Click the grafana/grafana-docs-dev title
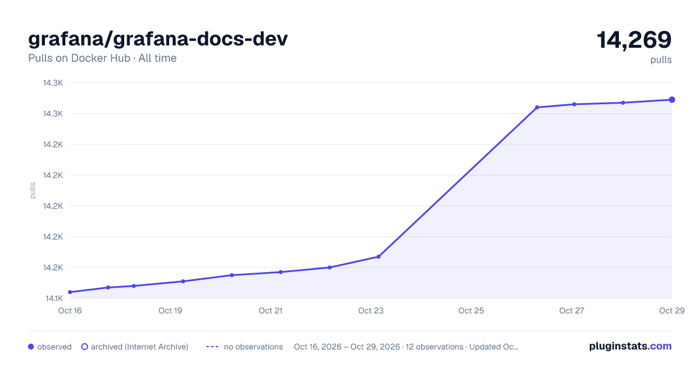 coord(157,38)
